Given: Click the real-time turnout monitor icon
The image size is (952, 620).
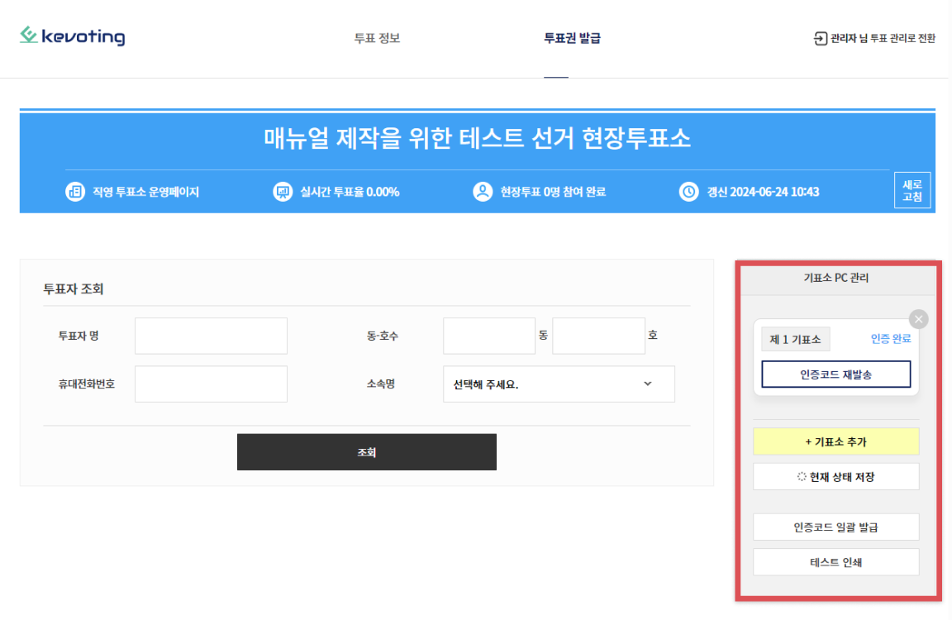Looking at the screenshot, I should click(x=283, y=192).
